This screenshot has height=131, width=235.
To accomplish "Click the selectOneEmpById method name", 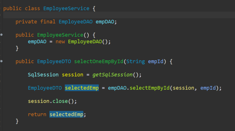I will click(98, 61).
